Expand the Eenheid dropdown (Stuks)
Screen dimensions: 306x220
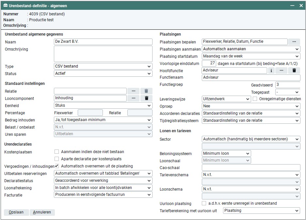tap(103, 105)
